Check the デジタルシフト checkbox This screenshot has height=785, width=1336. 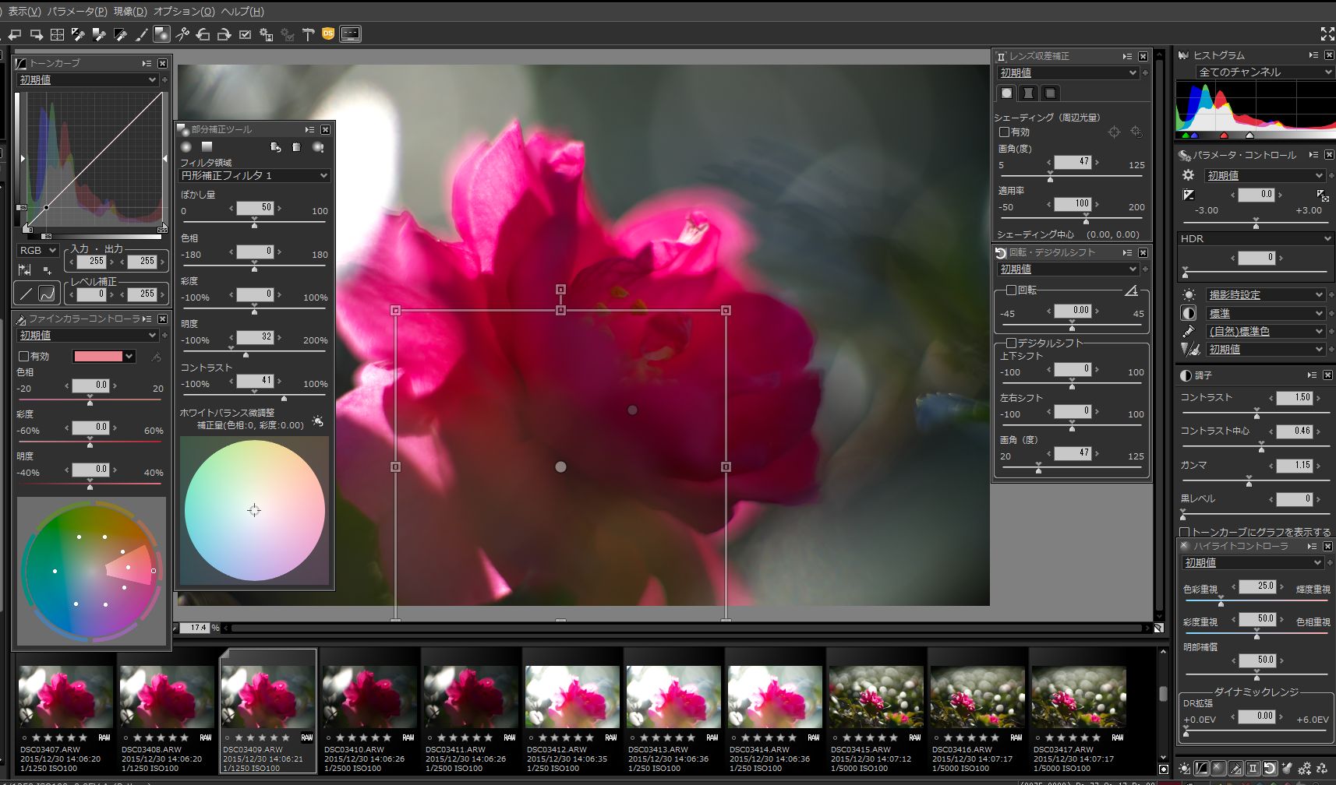(1011, 343)
